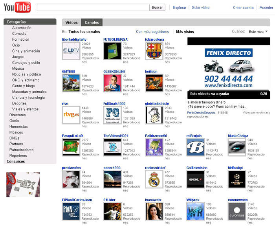
Task: Sort by Con más seguidores
Action: (x=152, y=32)
